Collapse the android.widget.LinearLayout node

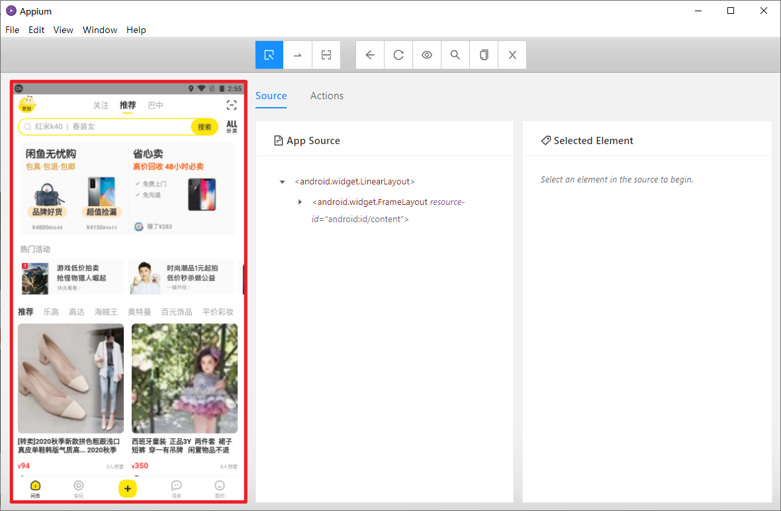pyautogui.click(x=283, y=182)
